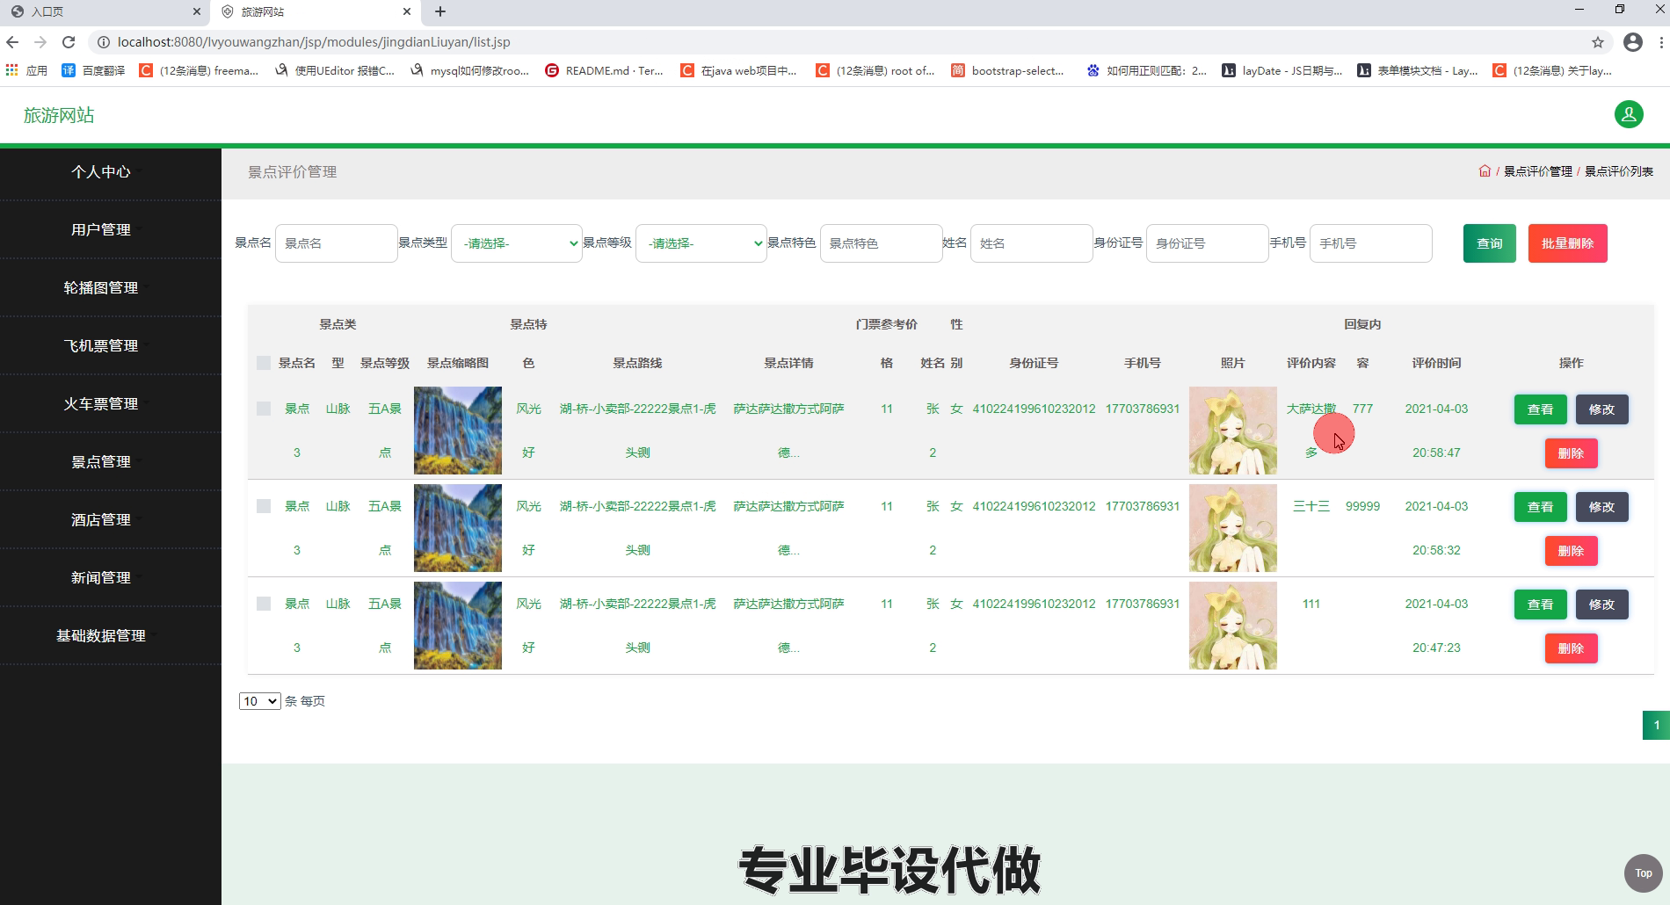Click 查看 for the 111 review row
This screenshot has width=1670, height=905.
1540,605
